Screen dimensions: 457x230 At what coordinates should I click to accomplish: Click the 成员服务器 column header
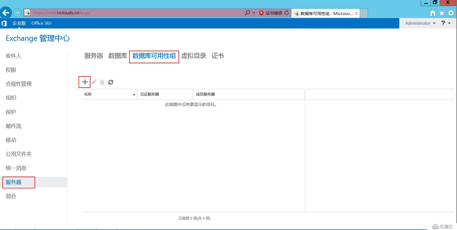pyautogui.click(x=249, y=94)
